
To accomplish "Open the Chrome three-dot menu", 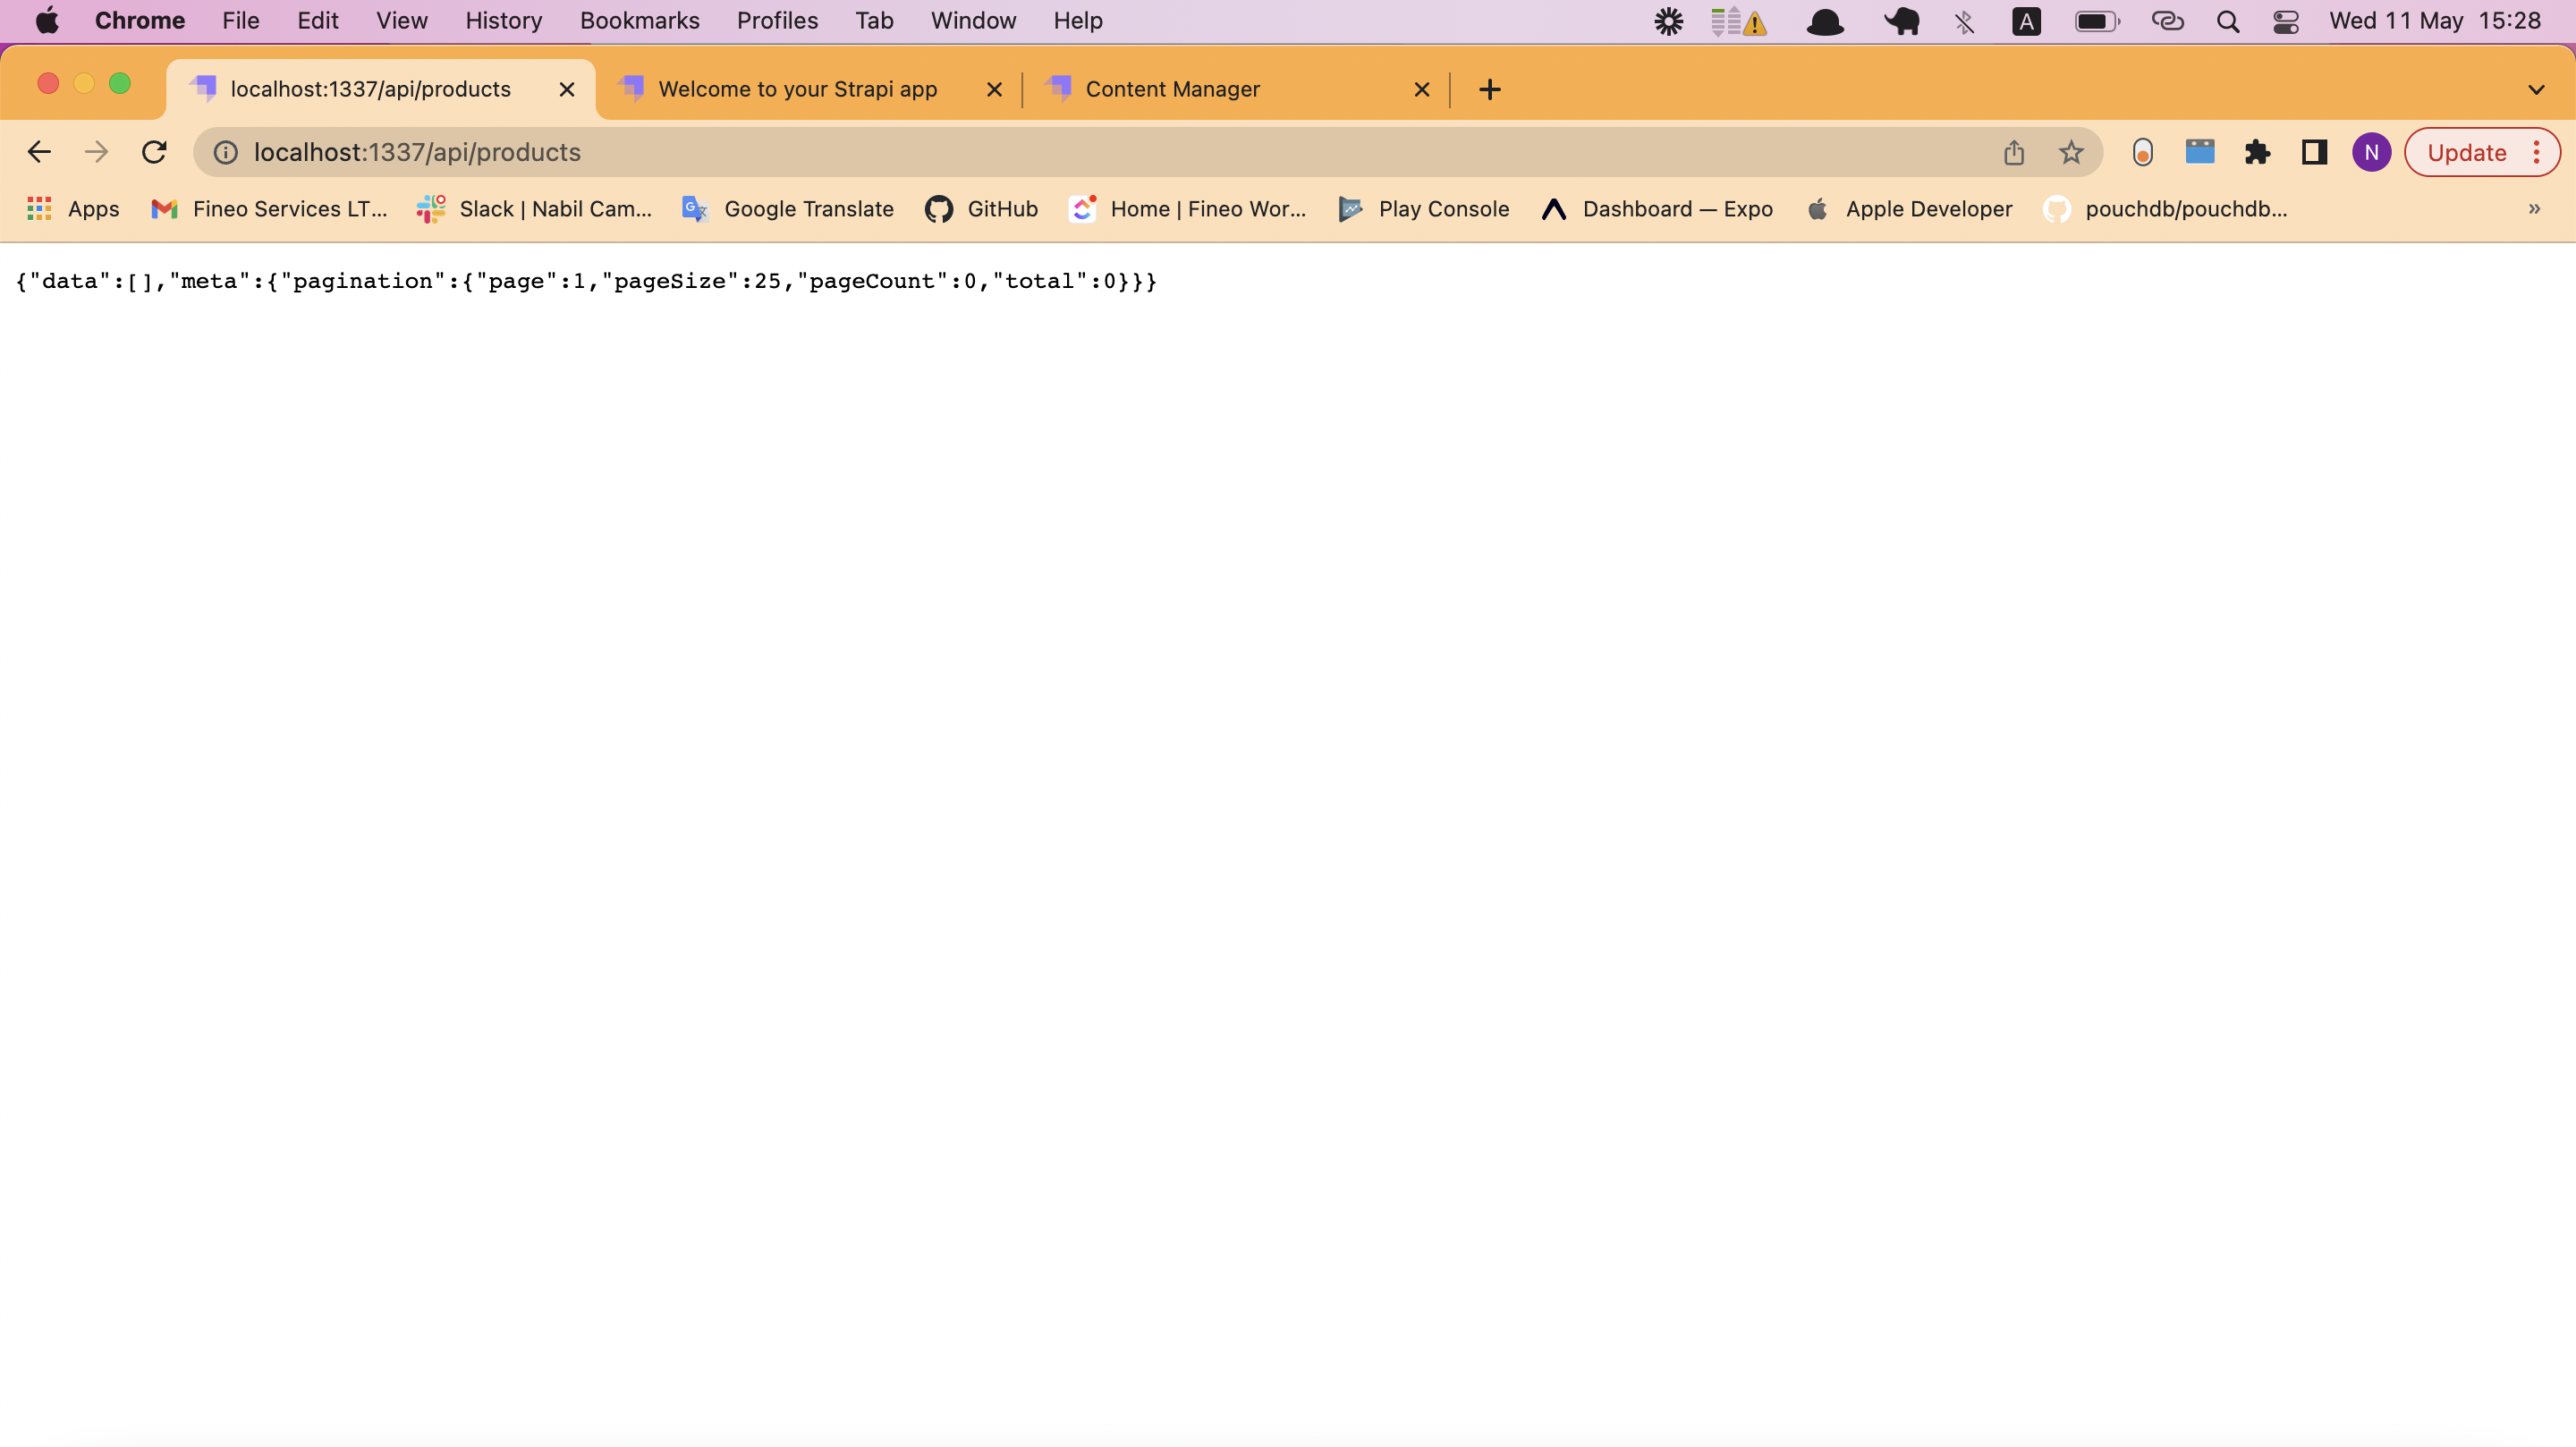I will [x=2538, y=152].
